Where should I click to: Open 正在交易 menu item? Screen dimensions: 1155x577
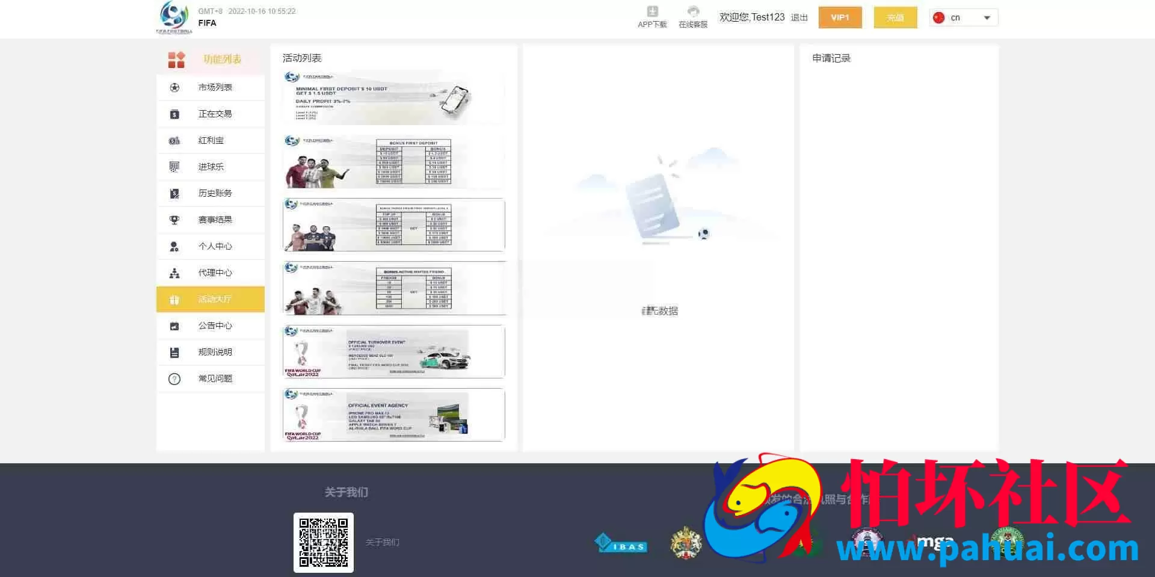211,114
